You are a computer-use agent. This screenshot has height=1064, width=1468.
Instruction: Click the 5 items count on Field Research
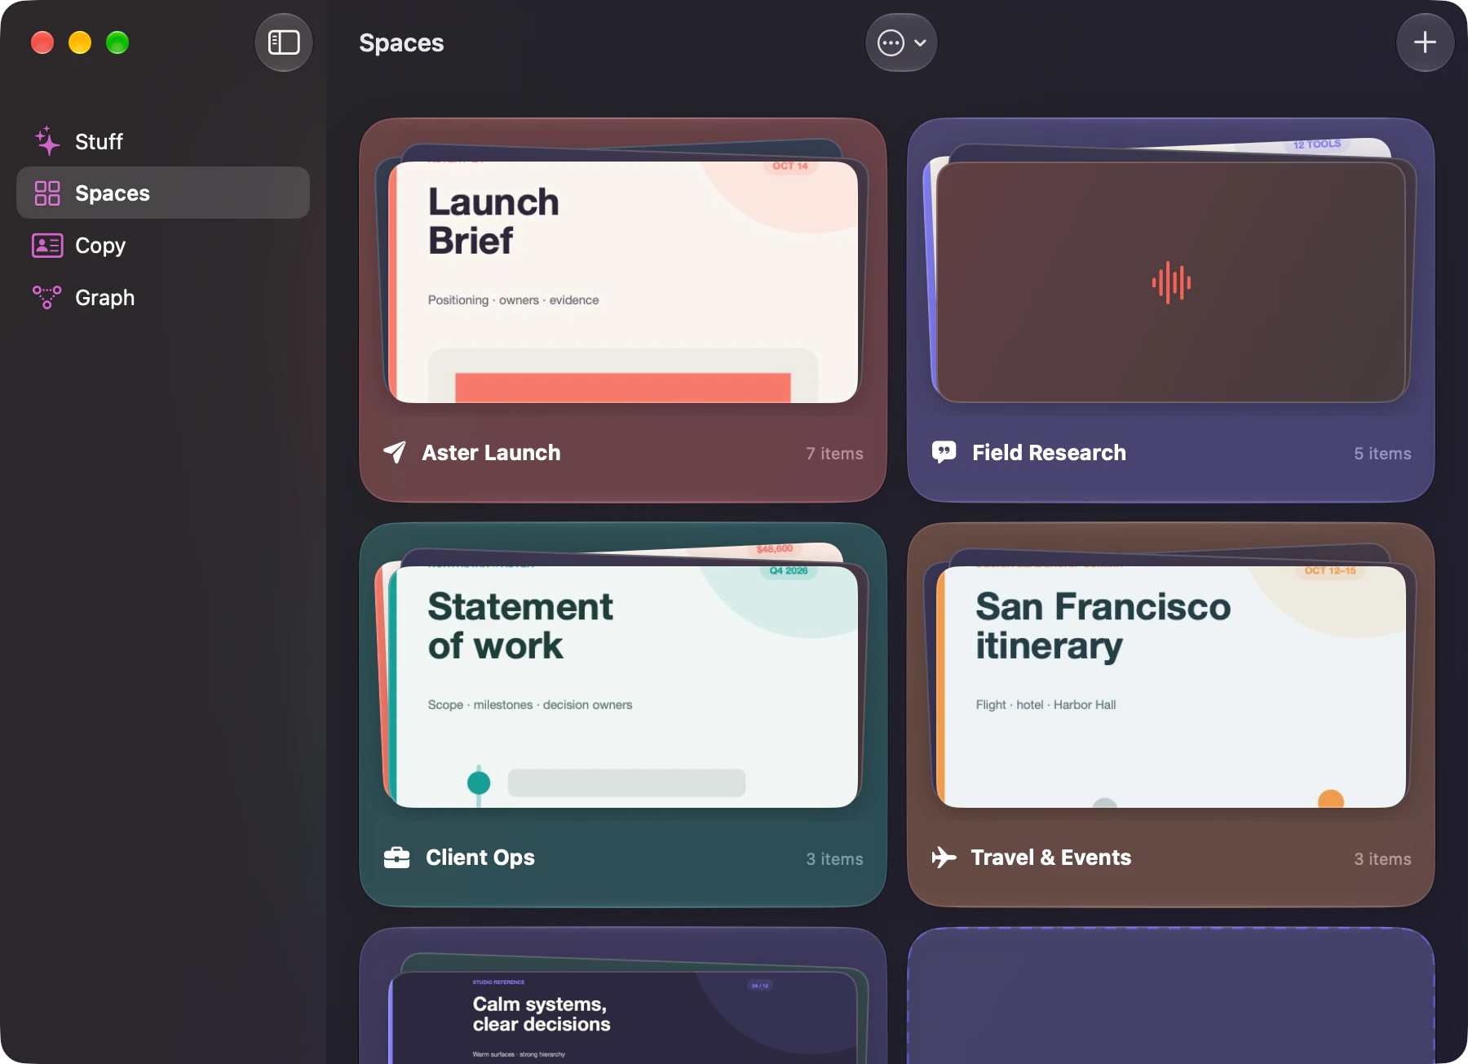pyautogui.click(x=1382, y=454)
